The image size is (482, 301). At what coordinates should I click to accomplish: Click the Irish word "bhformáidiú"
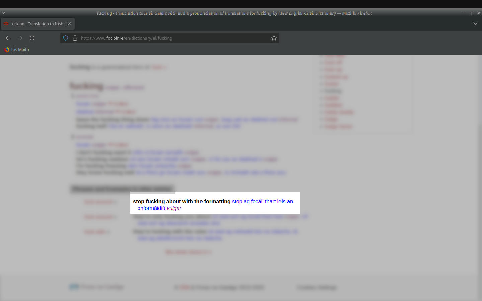[151, 208]
